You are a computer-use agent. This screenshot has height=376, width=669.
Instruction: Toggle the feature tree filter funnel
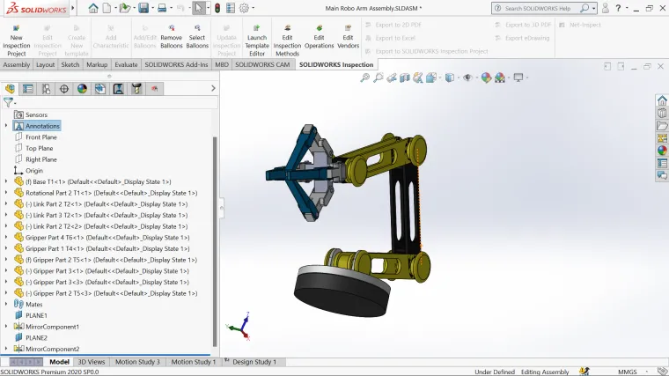pyautogui.click(x=8, y=103)
